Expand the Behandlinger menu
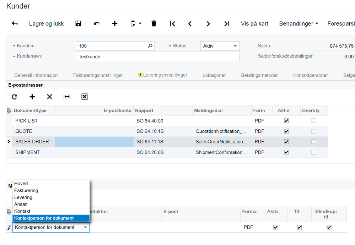Viewport: 355px width, 245px height. [x=298, y=23]
